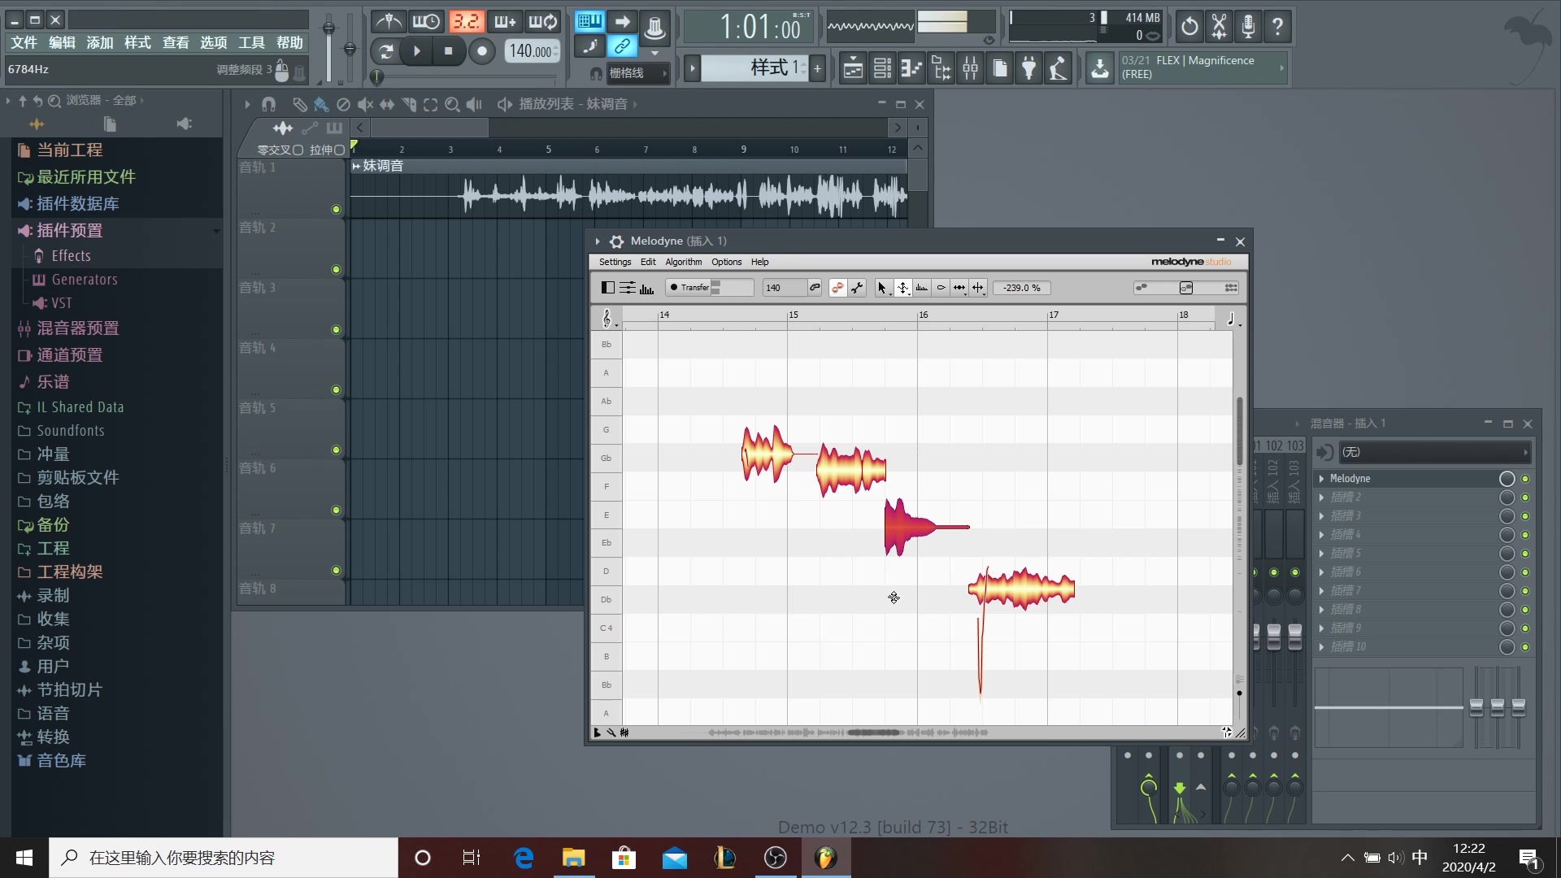
Task: Select Melodyne note separation tool
Action: tap(978, 288)
